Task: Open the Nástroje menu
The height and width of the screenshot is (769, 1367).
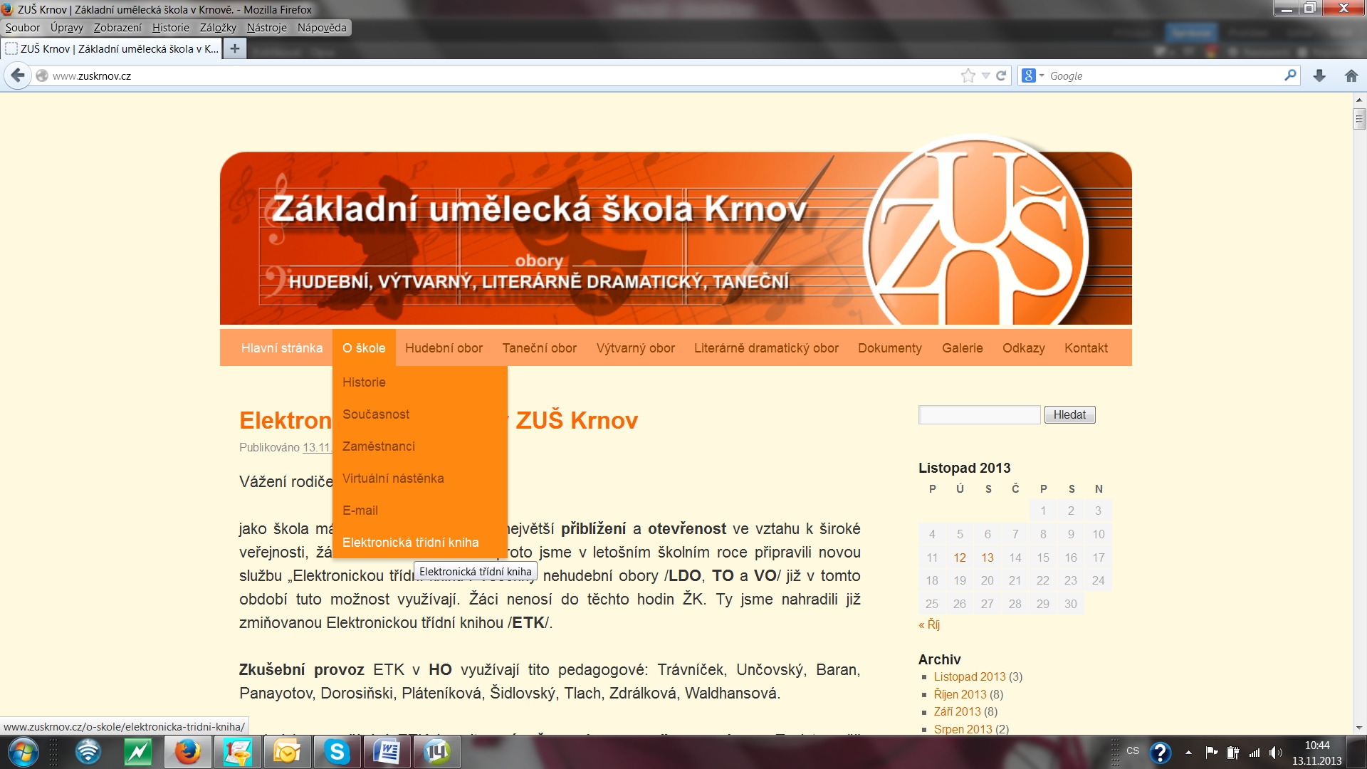Action: (x=267, y=28)
